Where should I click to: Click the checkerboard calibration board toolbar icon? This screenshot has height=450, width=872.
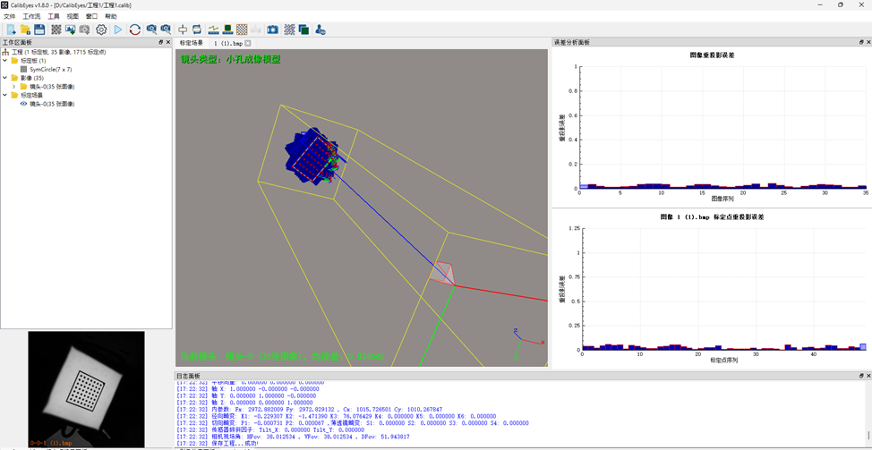(56, 30)
